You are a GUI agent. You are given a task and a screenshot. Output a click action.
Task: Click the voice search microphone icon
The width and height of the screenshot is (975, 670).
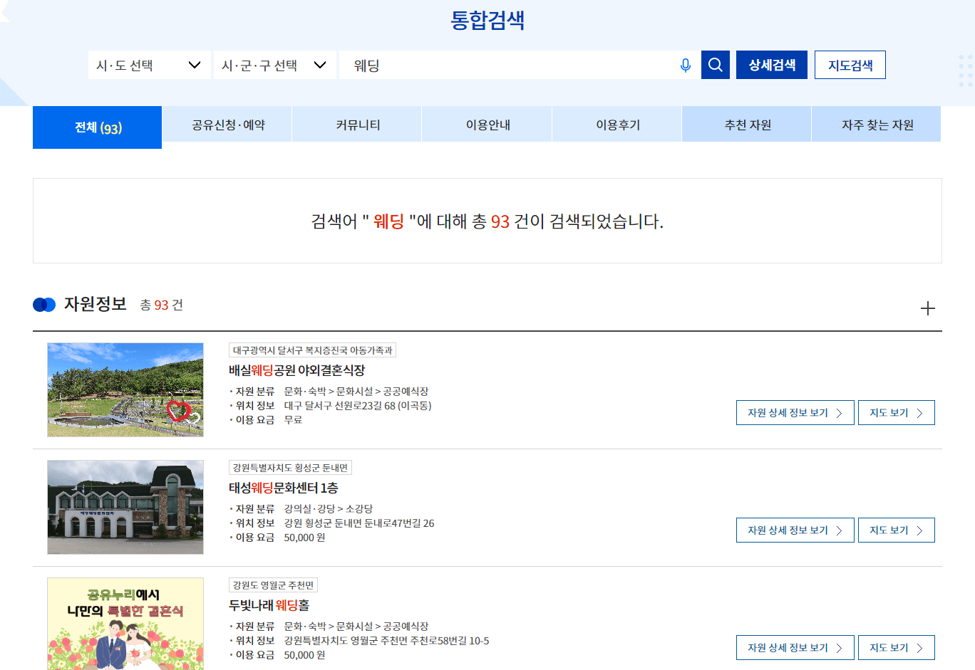(686, 65)
